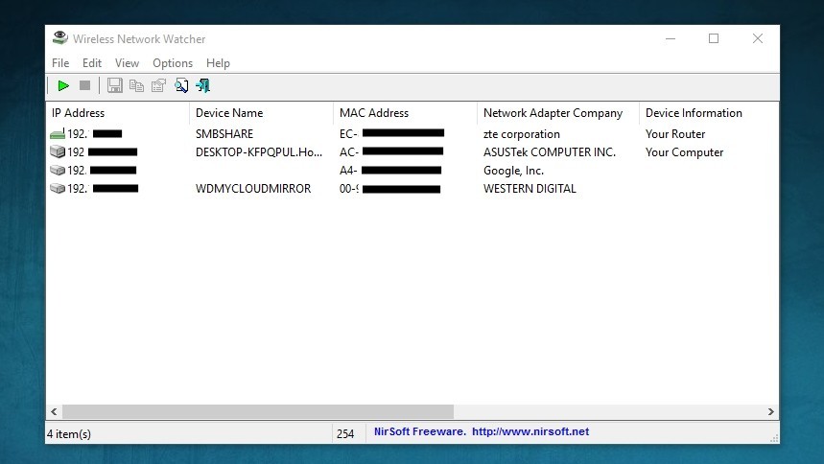This screenshot has width=824, height=464.
Task: Open the Help menu
Action: pos(218,63)
